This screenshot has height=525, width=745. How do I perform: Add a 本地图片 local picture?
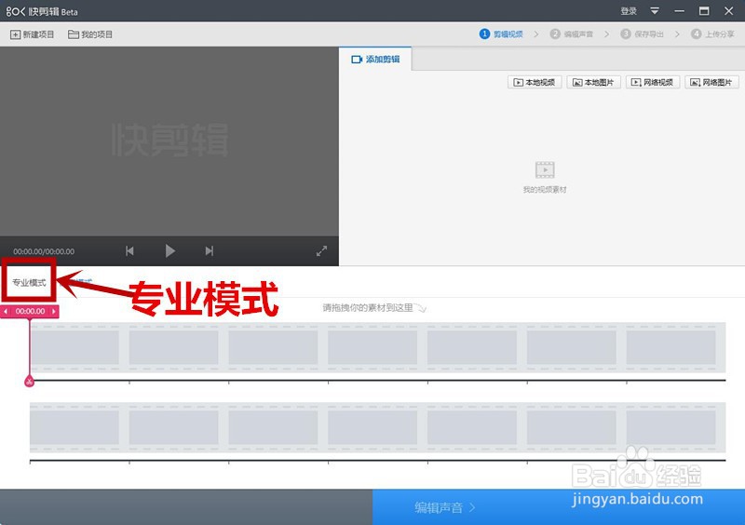[593, 82]
